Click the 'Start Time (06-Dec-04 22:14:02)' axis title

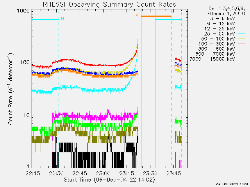tap(109, 180)
